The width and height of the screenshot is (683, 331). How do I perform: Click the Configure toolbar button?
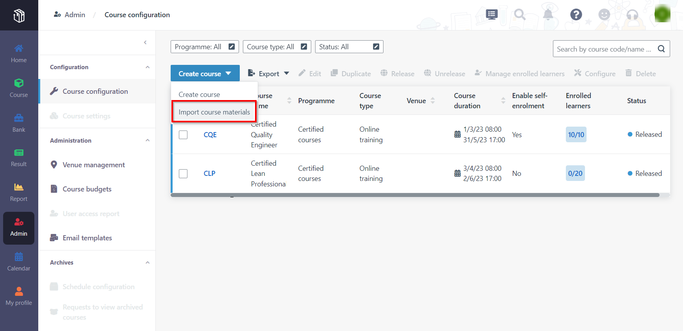point(595,73)
